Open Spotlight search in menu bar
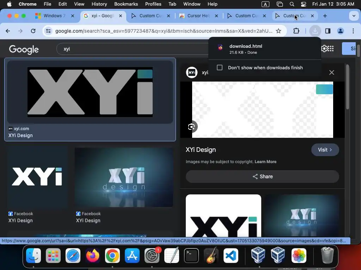This screenshot has width=361, height=270. click(292, 4)
